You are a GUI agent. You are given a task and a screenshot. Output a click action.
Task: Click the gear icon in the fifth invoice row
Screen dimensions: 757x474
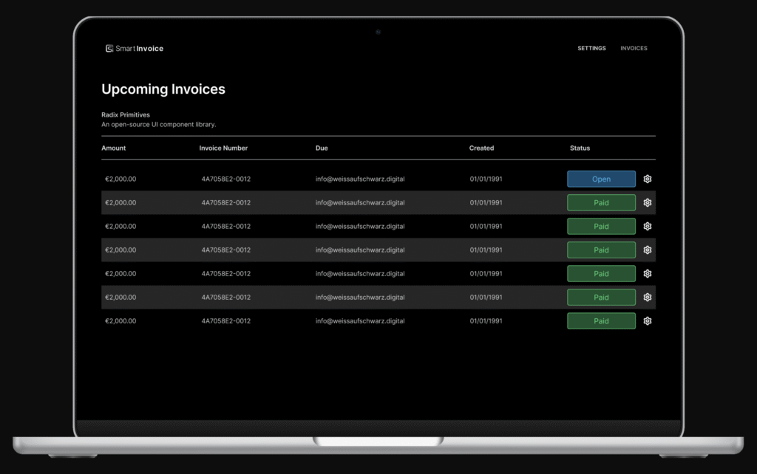[648, 274]
